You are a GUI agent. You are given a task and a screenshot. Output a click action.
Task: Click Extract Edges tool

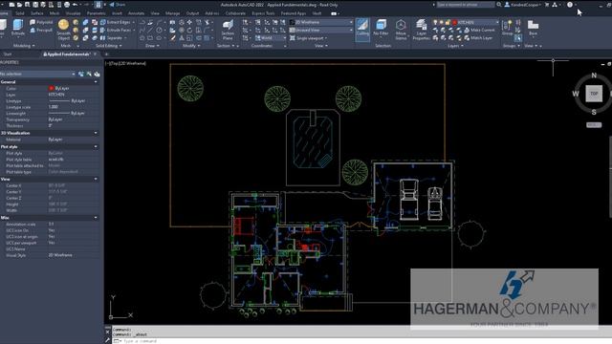click(116, 22)
